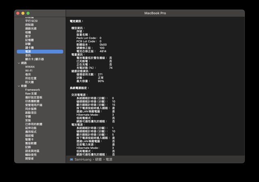
Task: Click the cycle count value 271
Action: tap(100, 74)
